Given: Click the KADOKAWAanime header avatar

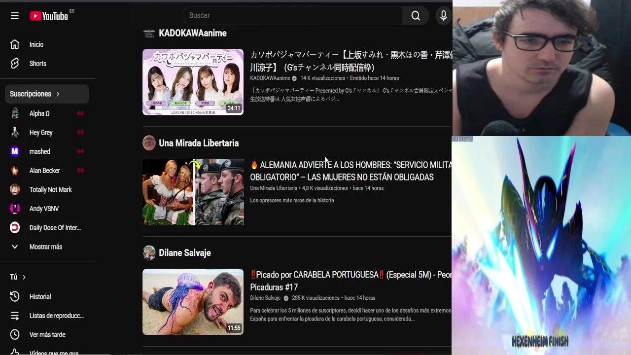Looking at the screenshot, I should click(149, 33).
